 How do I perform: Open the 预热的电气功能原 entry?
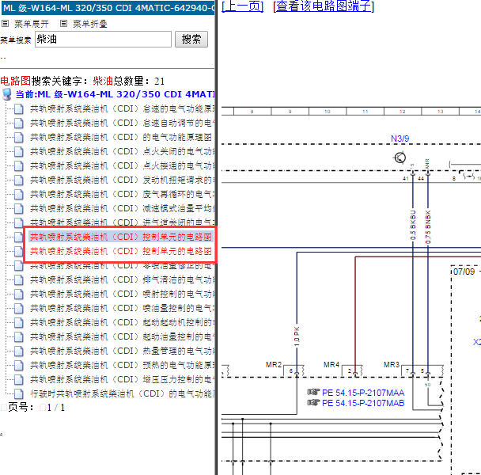[x=122, y=365]
